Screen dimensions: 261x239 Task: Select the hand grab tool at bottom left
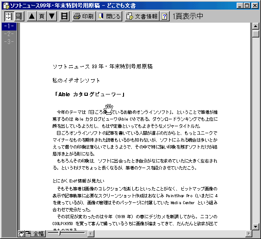pyautogui.click(x=21, y=233)
